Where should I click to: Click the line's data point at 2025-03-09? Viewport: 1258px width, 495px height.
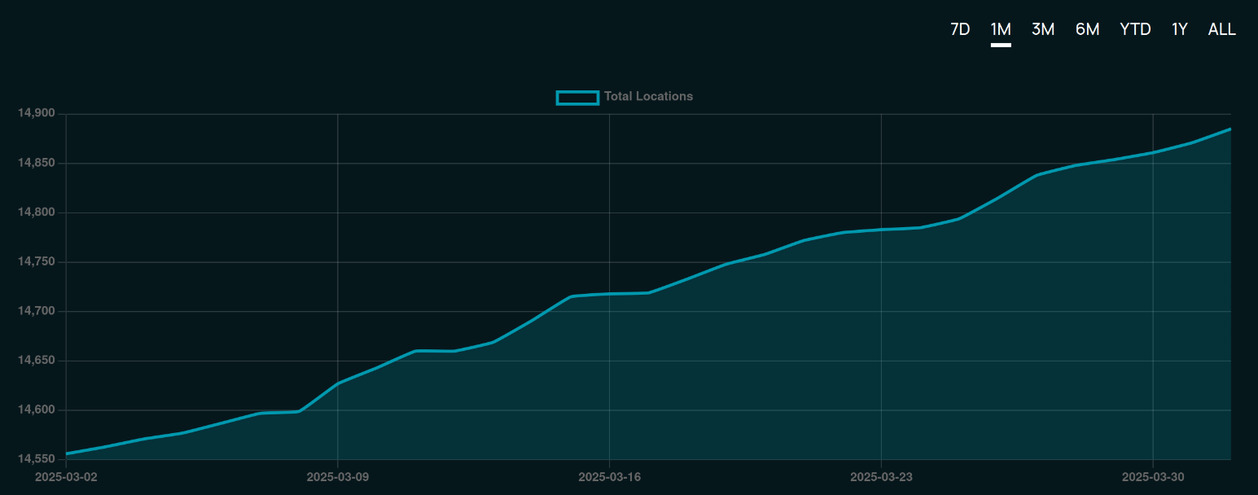338,383
